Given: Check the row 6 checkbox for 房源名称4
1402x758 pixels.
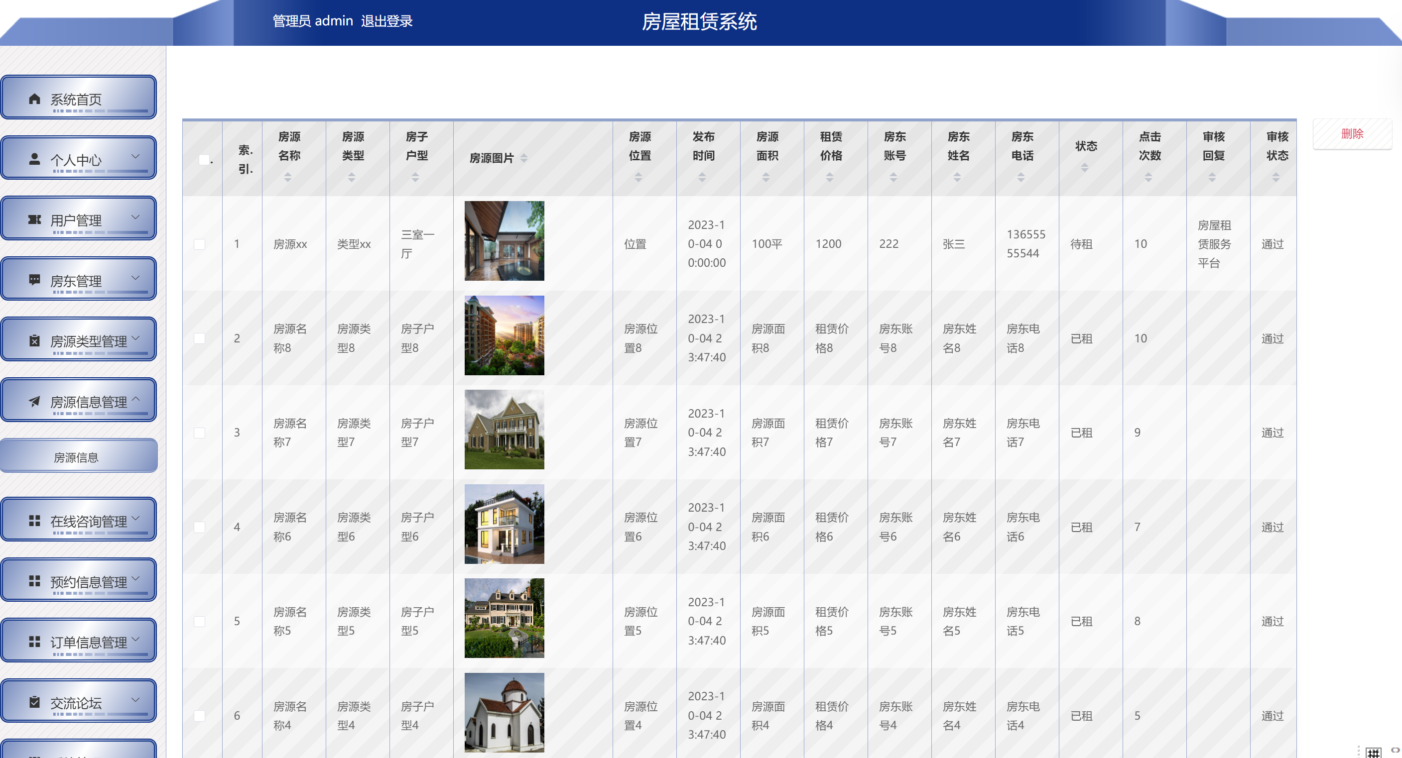Looking at the screenshot, I should click(200, 716).
